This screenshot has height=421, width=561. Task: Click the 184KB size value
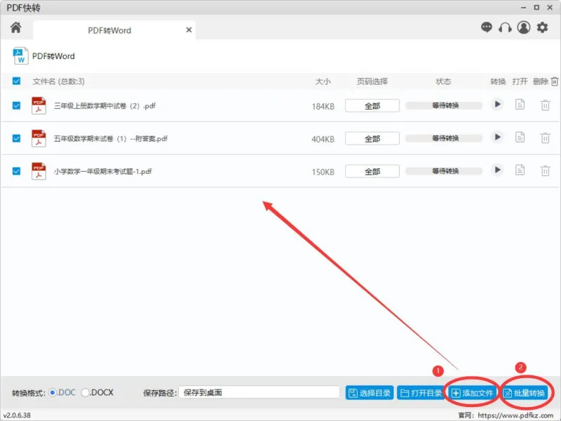[x=323, y=107]
